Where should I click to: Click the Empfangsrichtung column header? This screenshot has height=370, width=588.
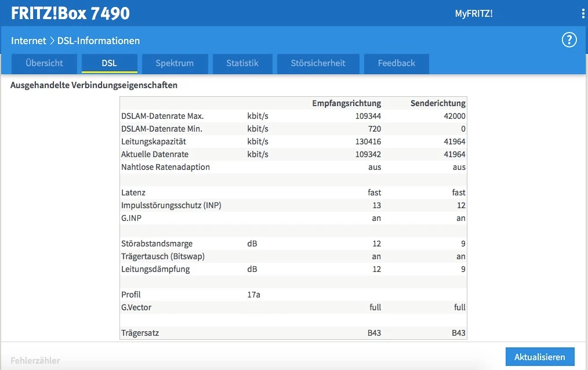pyautogui.click(x=347, y=103)
